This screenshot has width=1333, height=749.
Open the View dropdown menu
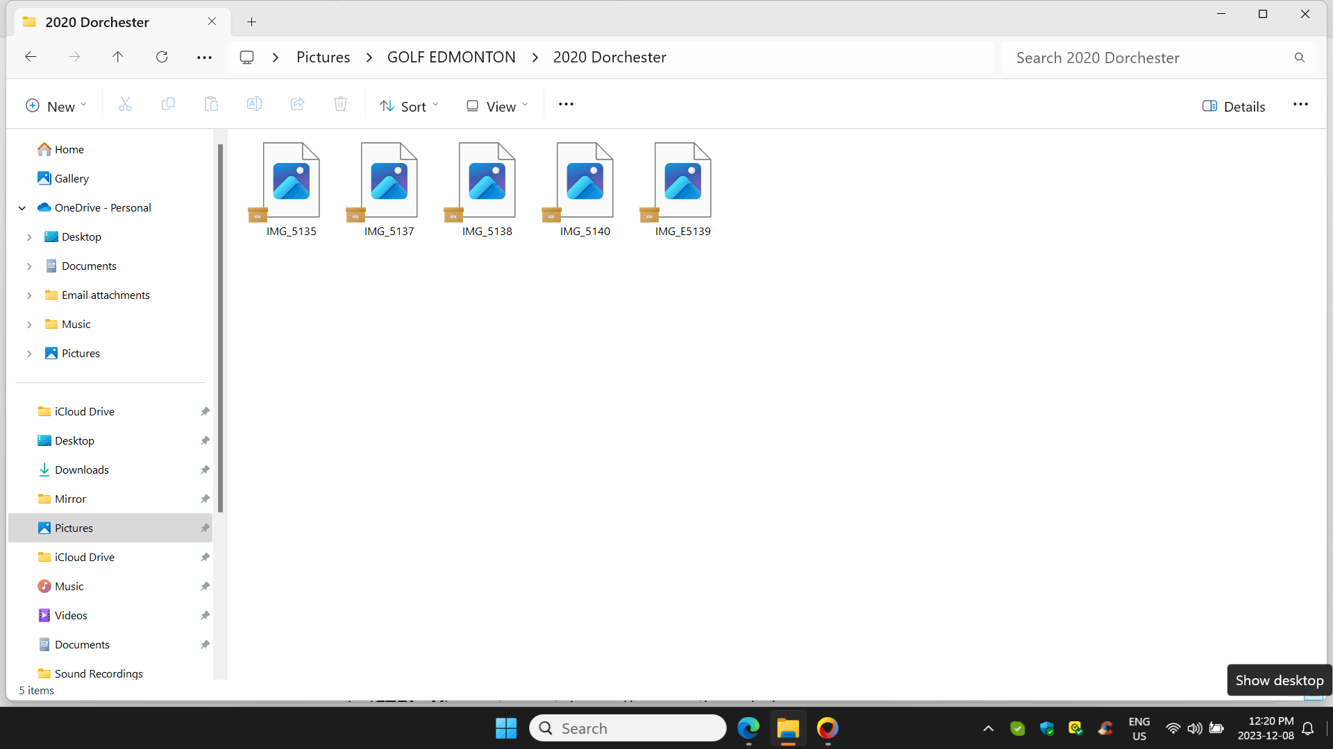click(496, 106)
